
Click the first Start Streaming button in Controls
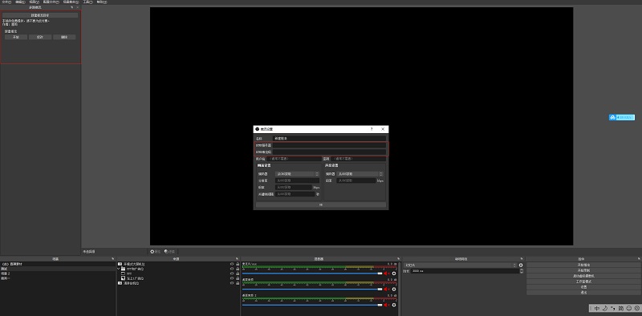click(583, 265)
